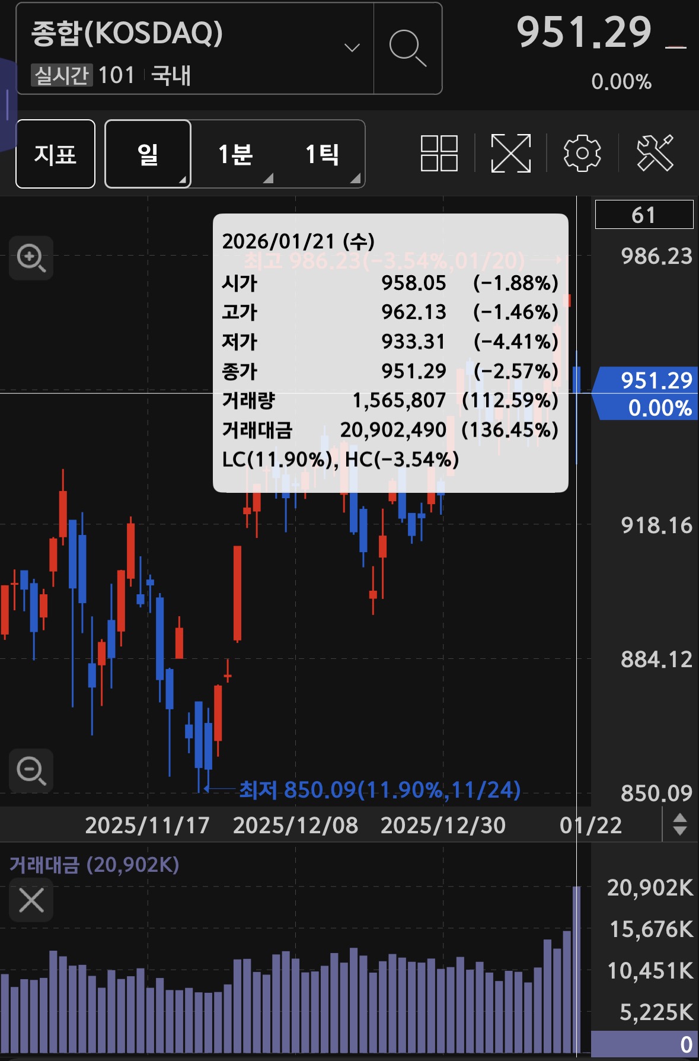The width and height of the screenshot is (699, 1061).
Task: Click the 거래량 1,565,807 tooltip row
Action: [x=390, y=400]
